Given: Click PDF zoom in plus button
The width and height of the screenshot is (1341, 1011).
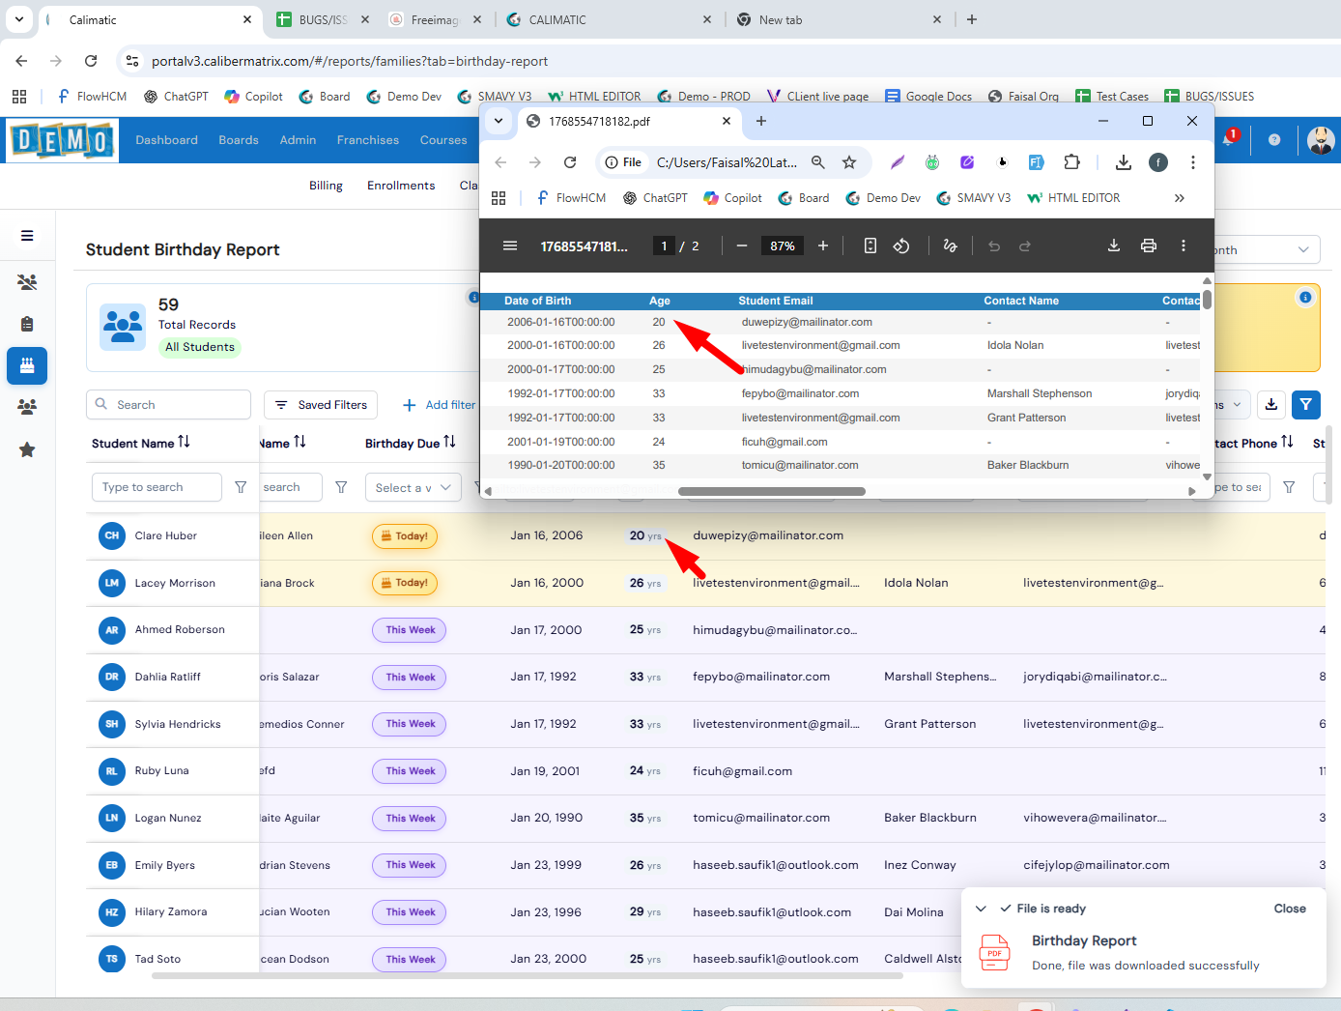Looking at the screenshot, I should (x=823, y=246).
